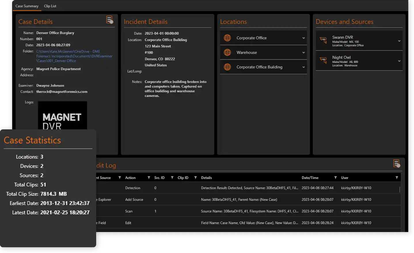Filter the Action column
This screenshot has width=414, height=253.
[149, 178]
